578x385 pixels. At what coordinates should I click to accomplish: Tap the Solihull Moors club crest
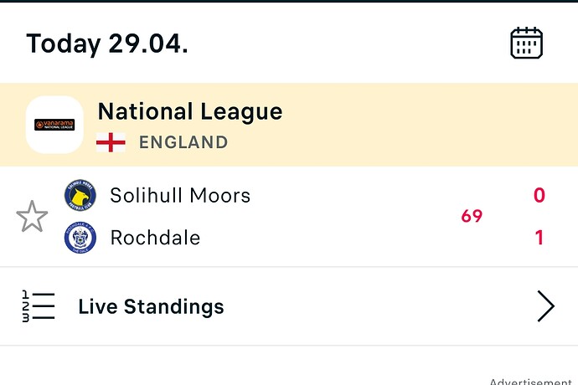coord(80,195)
